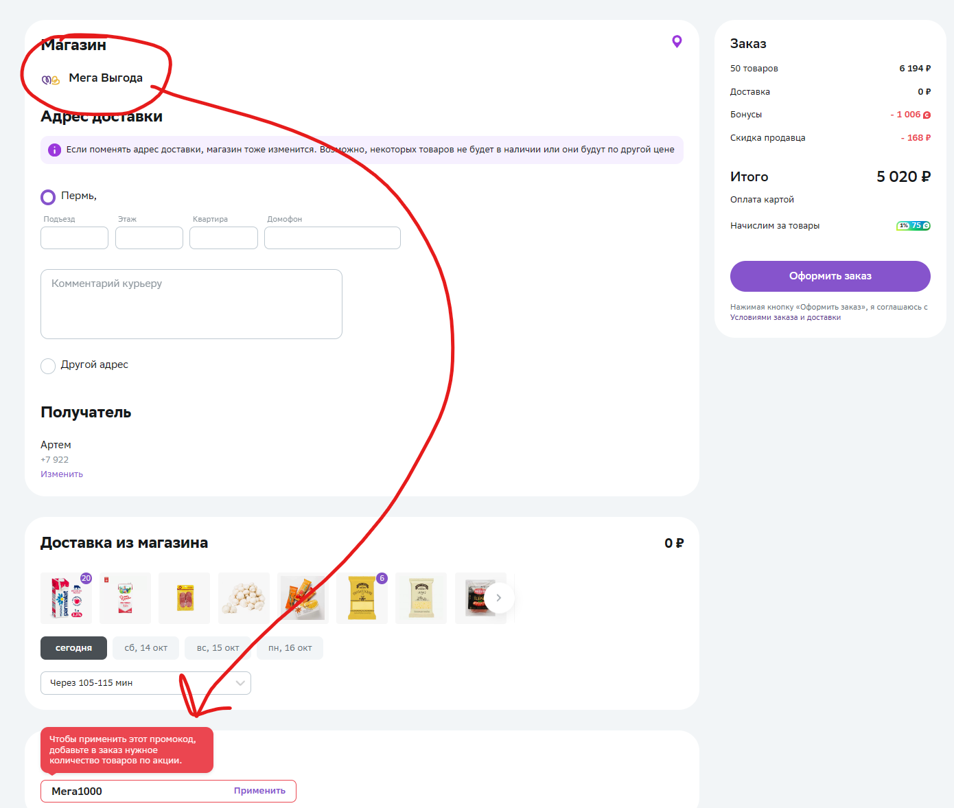Click the purple map pin icon
The image size is (954, 808).
[677, 42]
